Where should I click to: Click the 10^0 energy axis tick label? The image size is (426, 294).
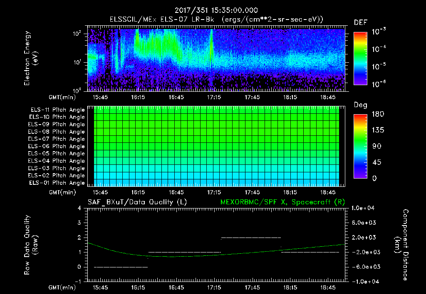tap(77, 90)
